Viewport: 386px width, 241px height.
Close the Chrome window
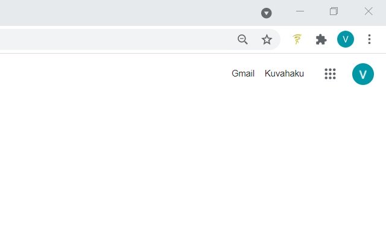(x=369, y=11)
